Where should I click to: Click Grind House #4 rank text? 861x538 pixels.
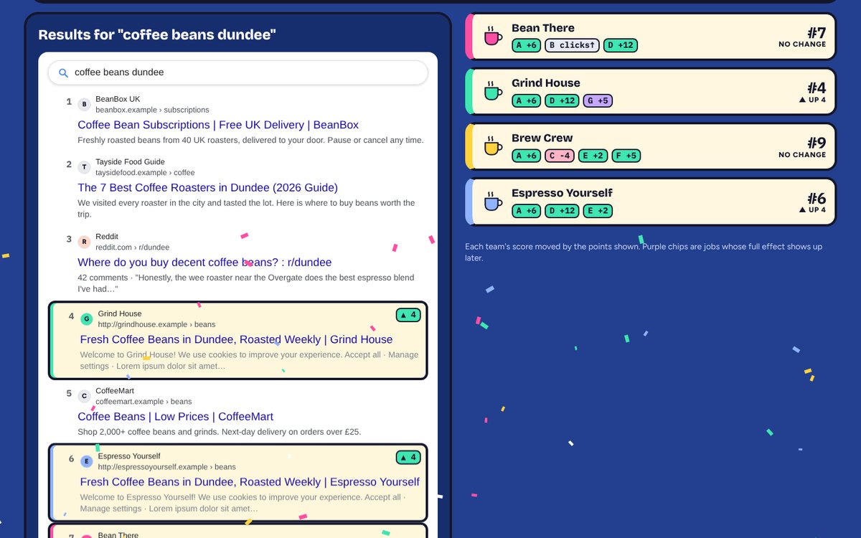tap(817, 88)
